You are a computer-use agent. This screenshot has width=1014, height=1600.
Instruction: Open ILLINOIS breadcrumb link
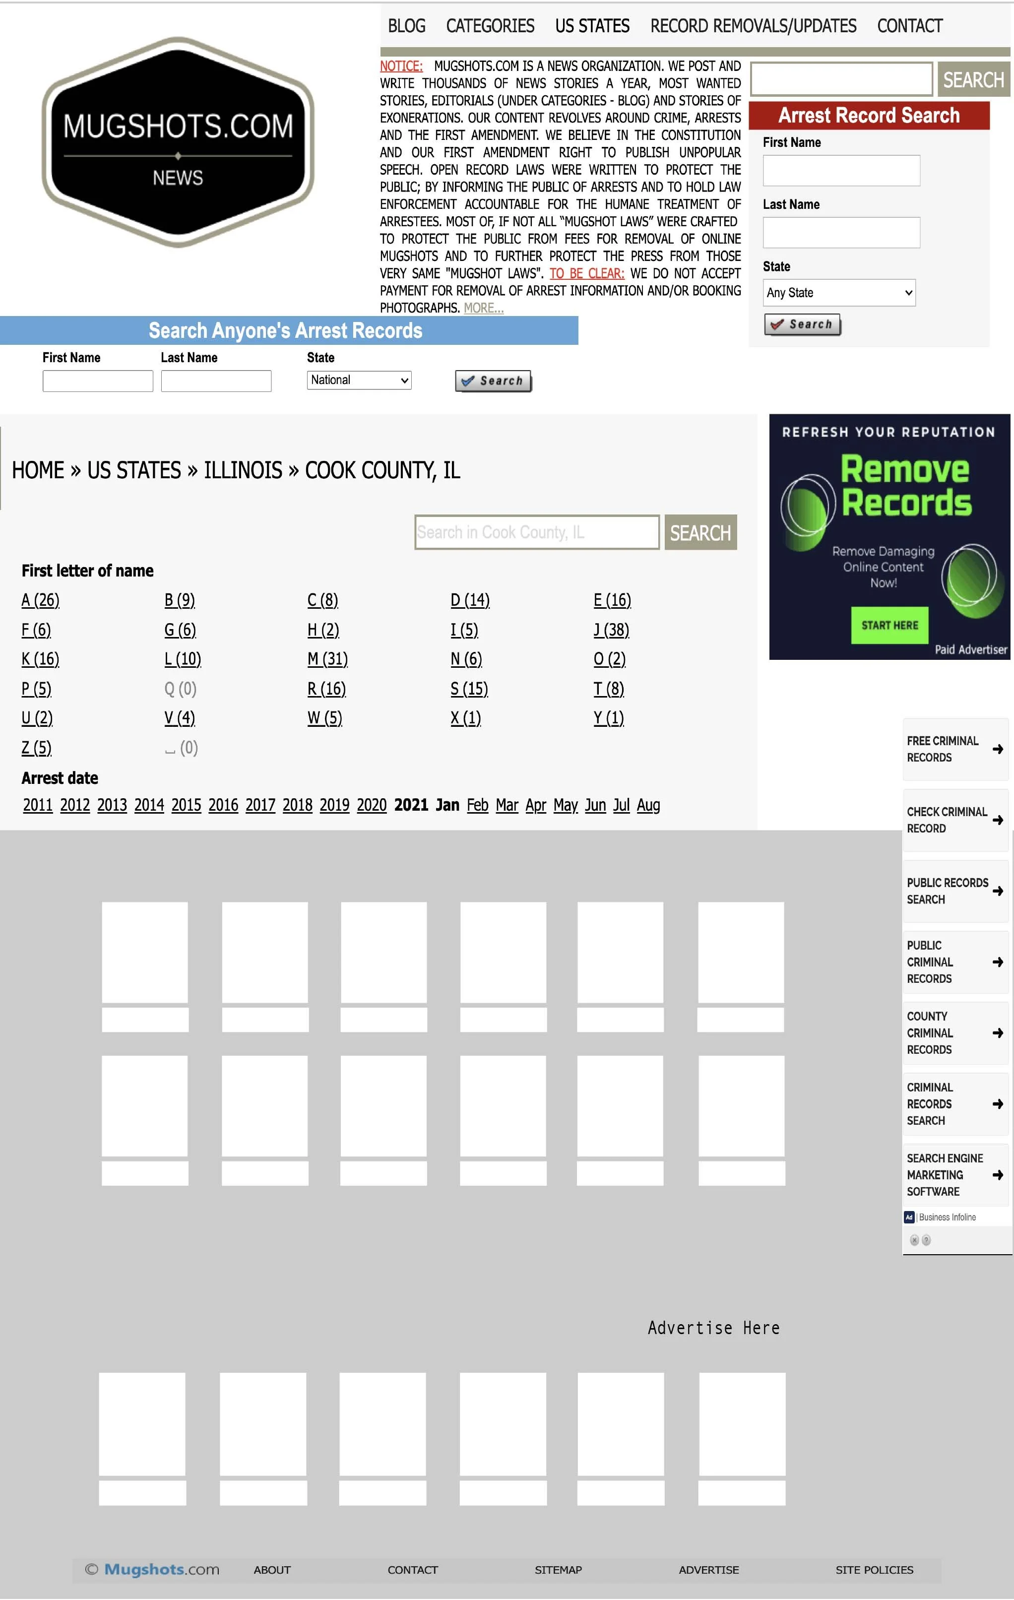click(x=243, y=470)
